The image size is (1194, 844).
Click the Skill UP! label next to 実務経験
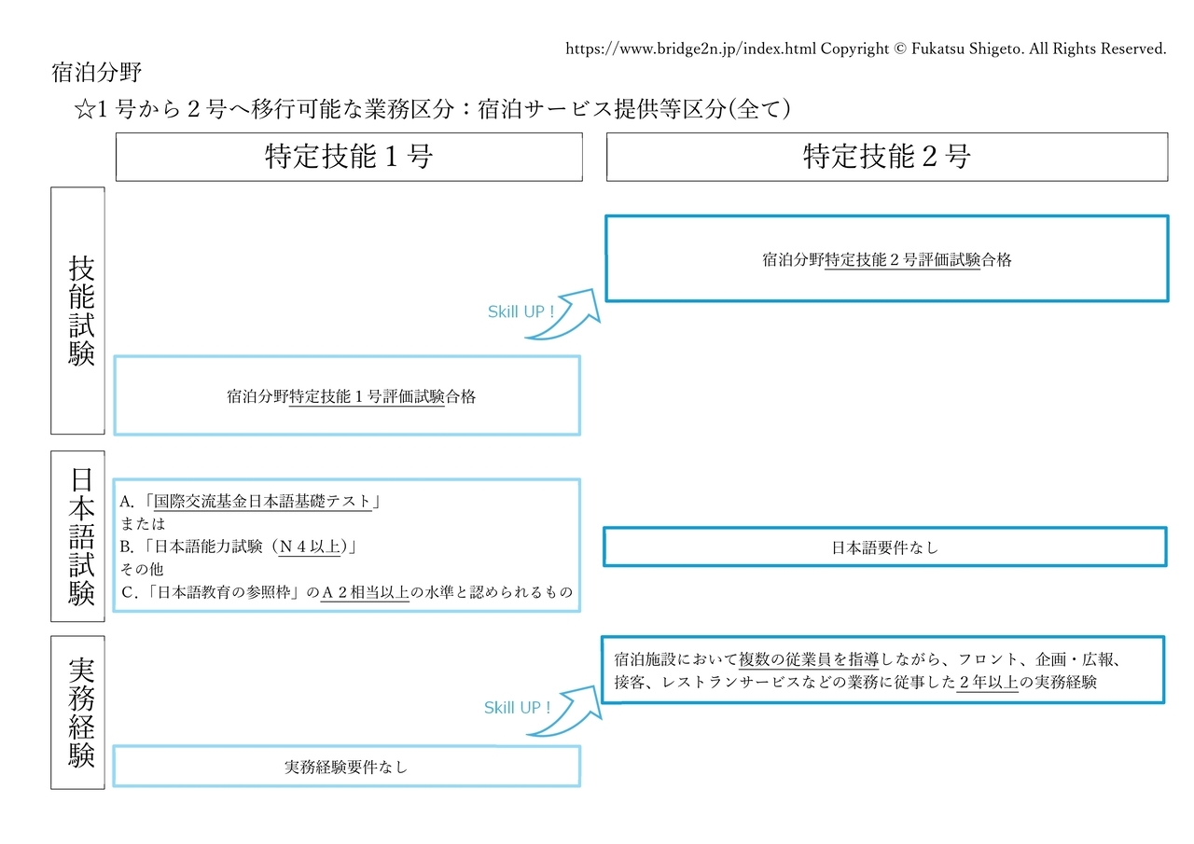[x=518, y=708]
